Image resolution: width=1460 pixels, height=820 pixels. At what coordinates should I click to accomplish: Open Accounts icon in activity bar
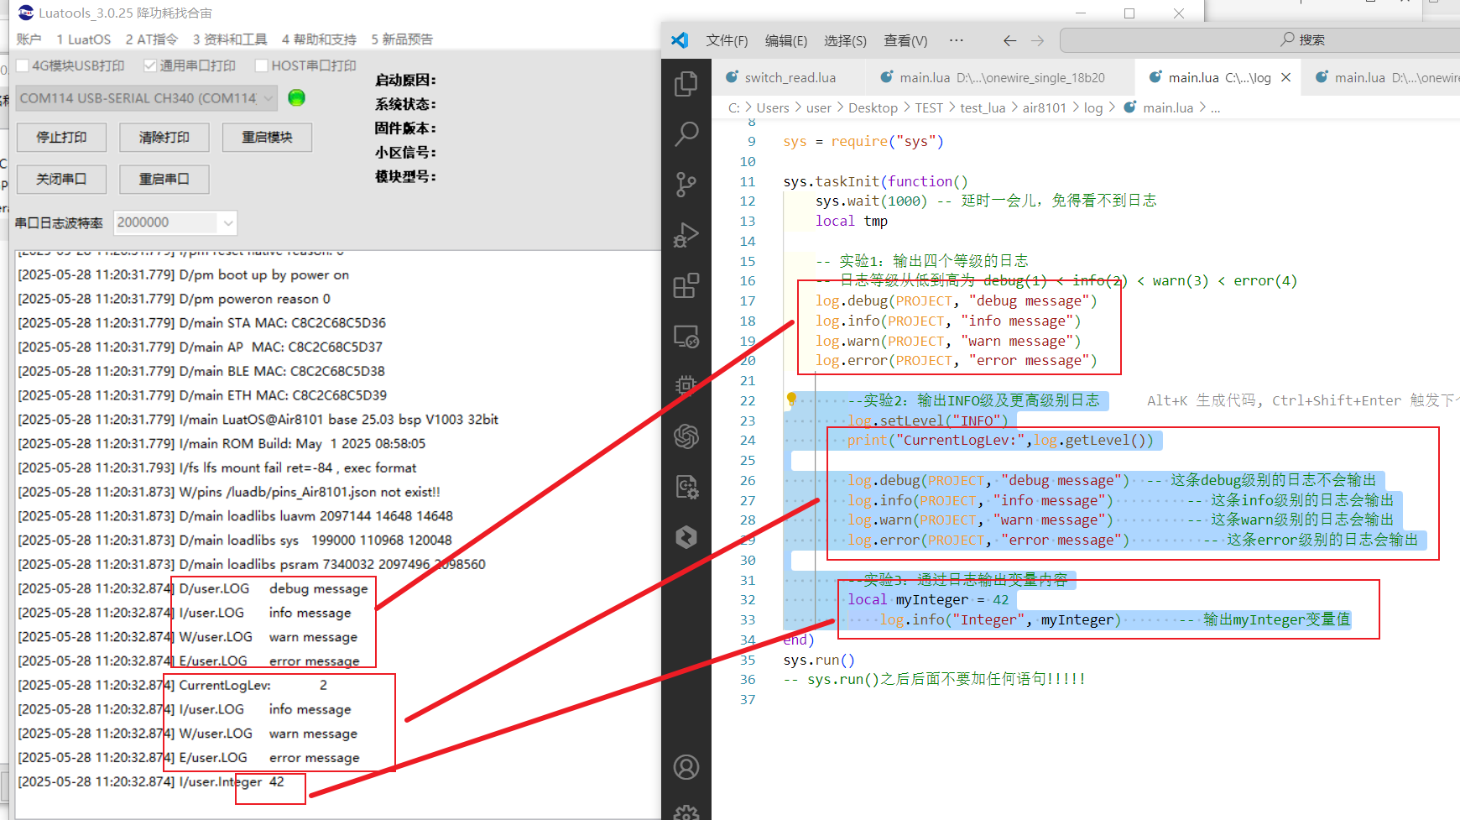point(686,767)
